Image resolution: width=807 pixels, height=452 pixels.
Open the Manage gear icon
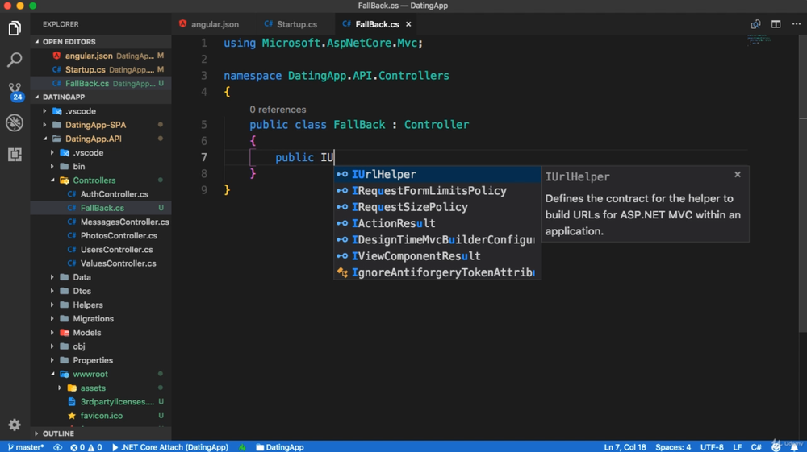click(x=15, y=425)
